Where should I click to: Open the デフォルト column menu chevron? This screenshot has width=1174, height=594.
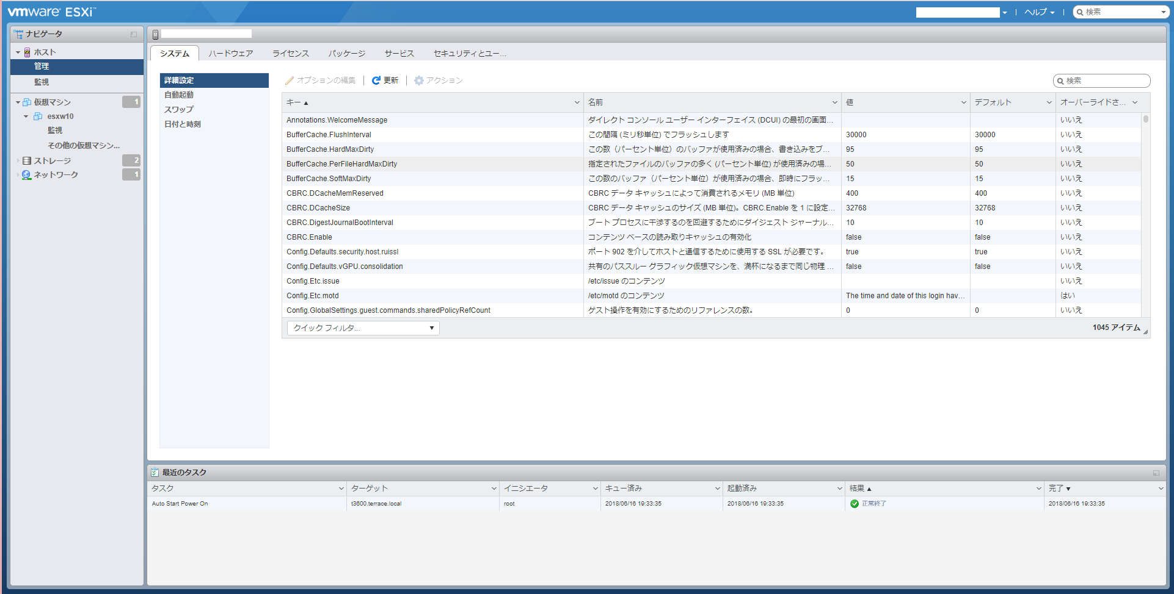click(x=1049, y=102)
